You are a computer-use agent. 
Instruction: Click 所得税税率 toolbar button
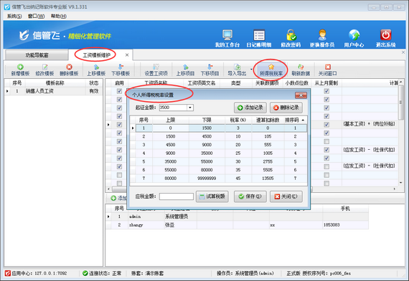pos(271,70)
